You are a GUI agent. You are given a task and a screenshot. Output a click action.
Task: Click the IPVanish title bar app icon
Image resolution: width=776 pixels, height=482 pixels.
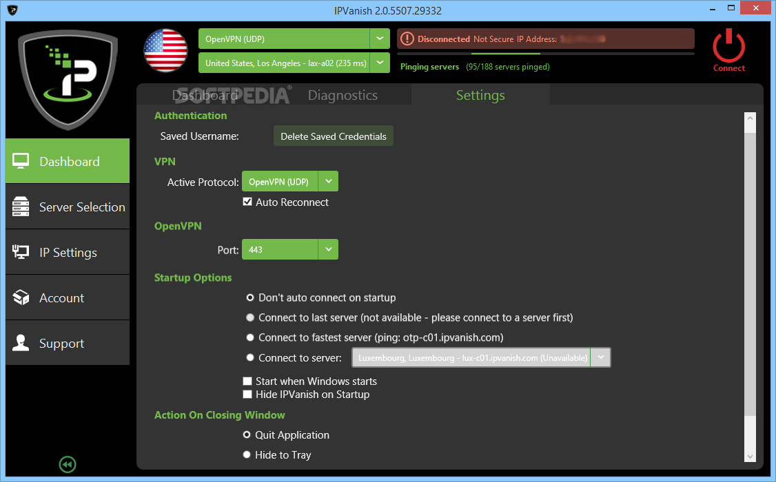[12, 10]
